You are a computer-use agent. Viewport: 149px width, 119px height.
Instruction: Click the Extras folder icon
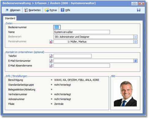click(x=47, y=10)
